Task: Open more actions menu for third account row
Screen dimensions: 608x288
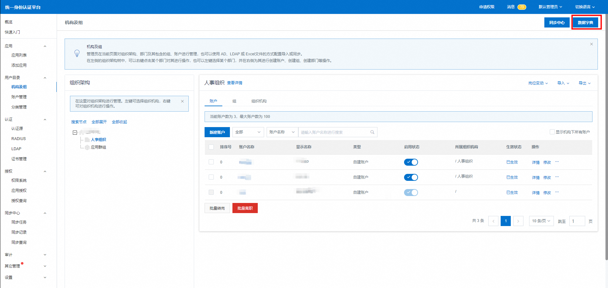Action: click(x=557, y=192)
